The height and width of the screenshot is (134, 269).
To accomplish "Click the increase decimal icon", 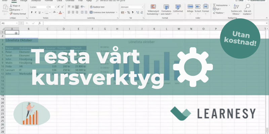I will pyautogui.click(x=138, y=12).
